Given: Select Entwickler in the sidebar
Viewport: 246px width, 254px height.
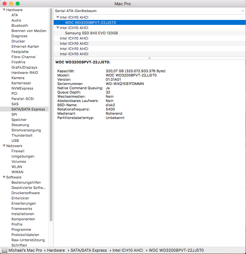Looking at the screenshot, I should coord(20,198).
